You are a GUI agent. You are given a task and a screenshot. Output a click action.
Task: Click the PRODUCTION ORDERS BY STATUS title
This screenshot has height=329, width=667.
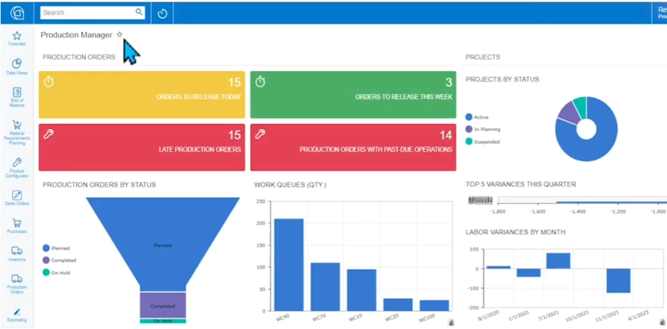click(99, 184)
